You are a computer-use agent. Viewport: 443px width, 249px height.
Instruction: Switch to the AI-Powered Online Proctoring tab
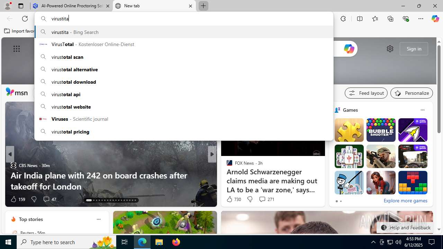71,6
